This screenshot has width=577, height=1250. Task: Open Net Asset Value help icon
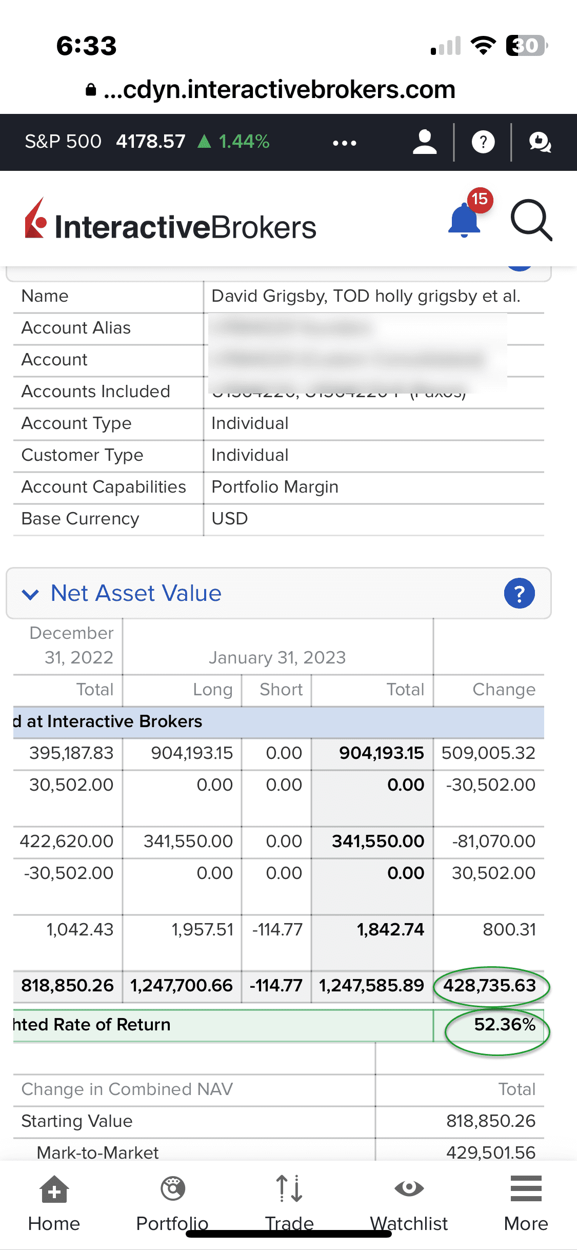point(519,594)
